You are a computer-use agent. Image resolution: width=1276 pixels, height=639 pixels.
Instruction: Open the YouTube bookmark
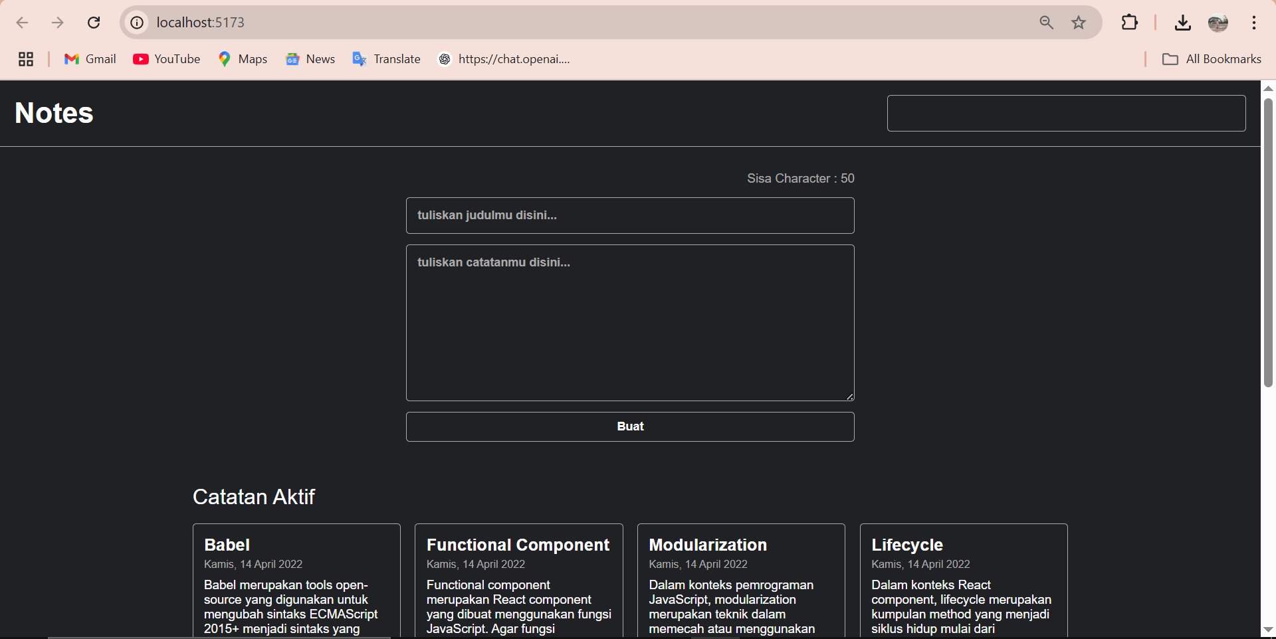(x=166, y=59)
